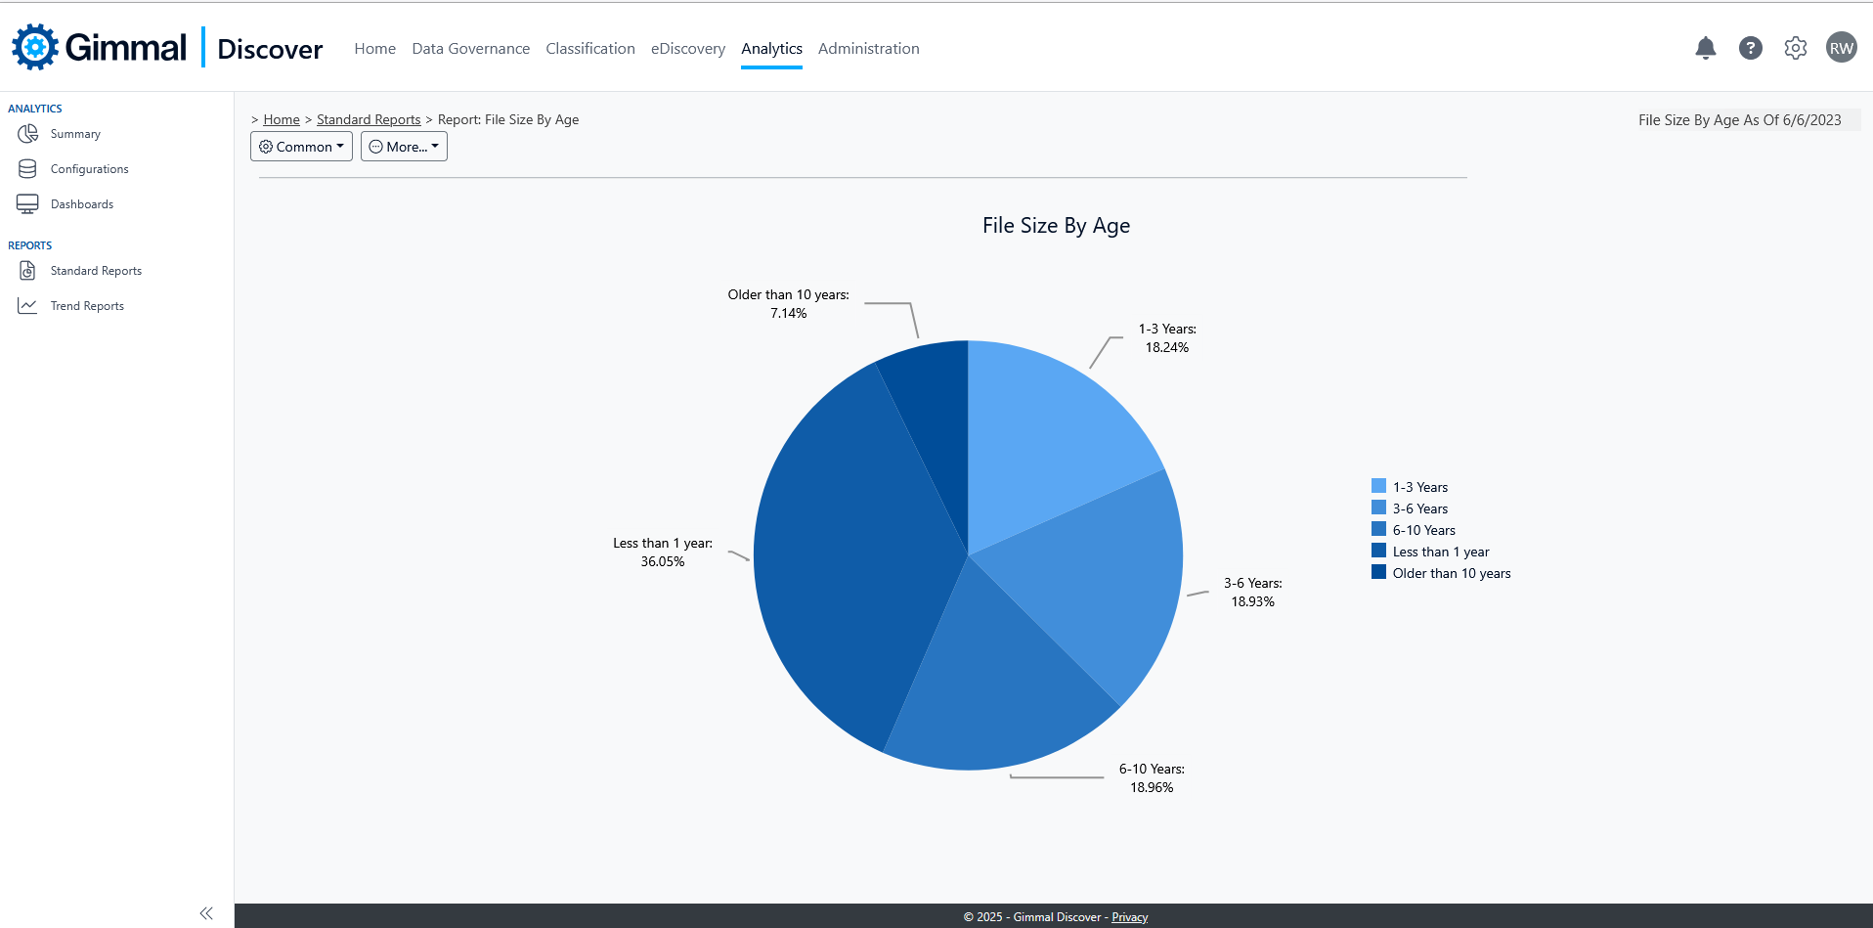Click the Configurations database icon
1873x928 pixels.
(27, 169)
